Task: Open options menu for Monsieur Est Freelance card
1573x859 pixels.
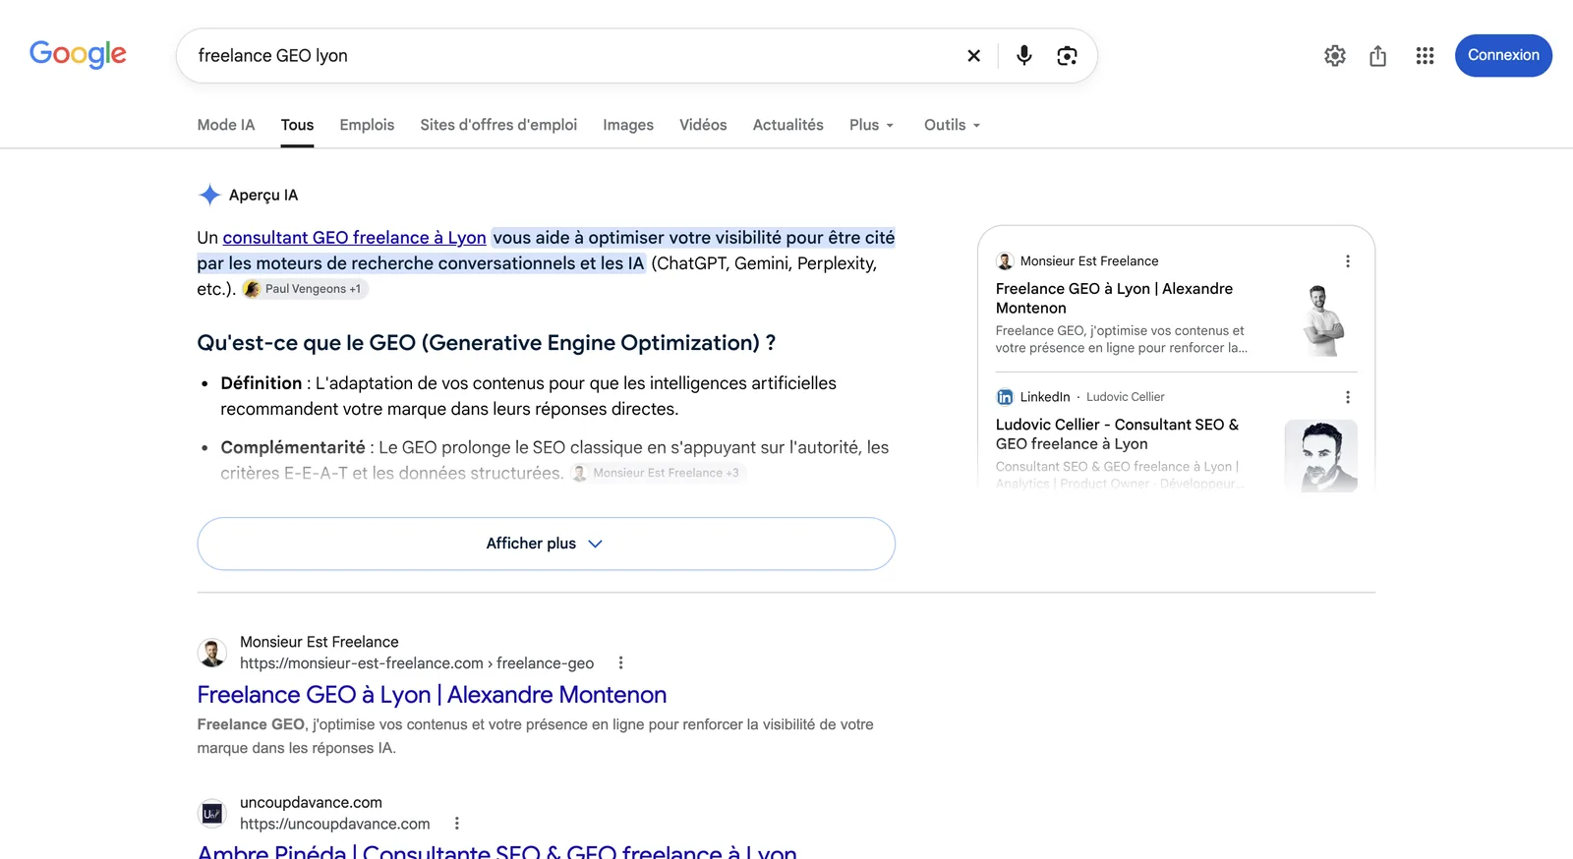Action: 1348,261
